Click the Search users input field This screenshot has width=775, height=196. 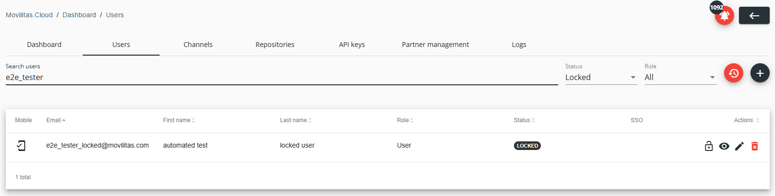pyautogui.click(x=282, y=77)
